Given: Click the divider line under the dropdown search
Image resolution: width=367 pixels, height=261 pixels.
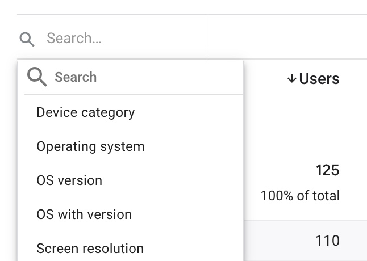Looking at the screenshot, I should click(134, 95).
